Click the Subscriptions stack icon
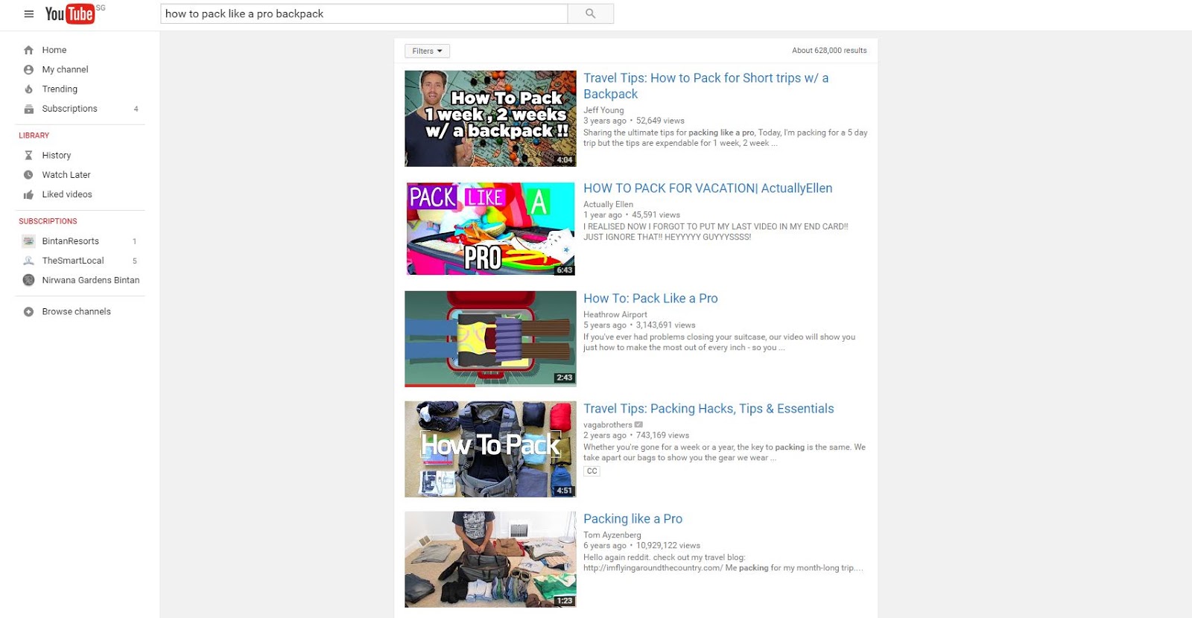1192x618 pixels. (x=28, y=109)
